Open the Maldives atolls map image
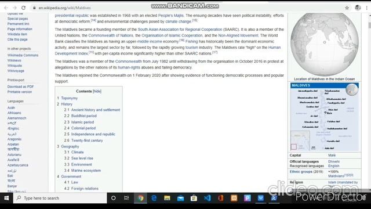371x209 pixels. 325,117
